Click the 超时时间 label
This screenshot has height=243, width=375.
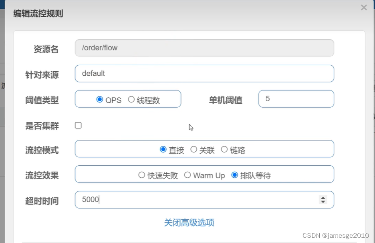(x=42, y=201)
